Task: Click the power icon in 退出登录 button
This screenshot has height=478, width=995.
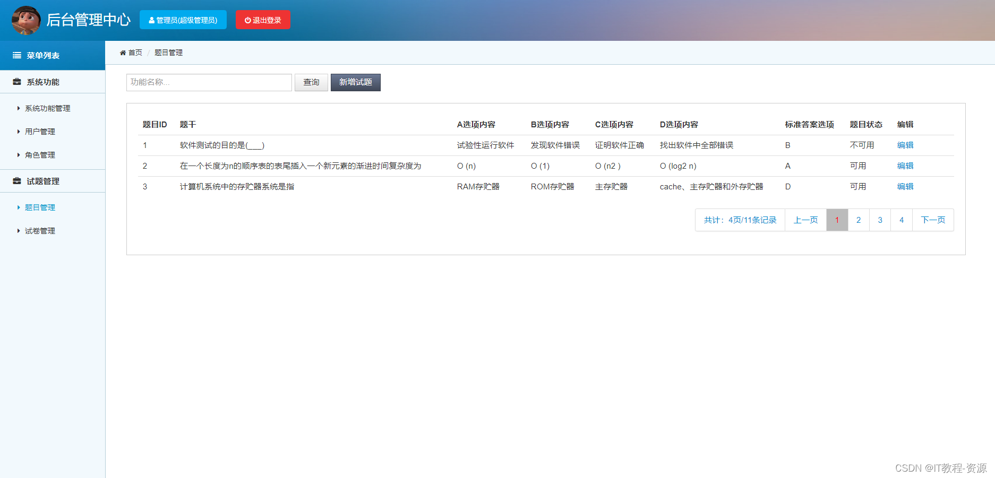Action: 247,20
